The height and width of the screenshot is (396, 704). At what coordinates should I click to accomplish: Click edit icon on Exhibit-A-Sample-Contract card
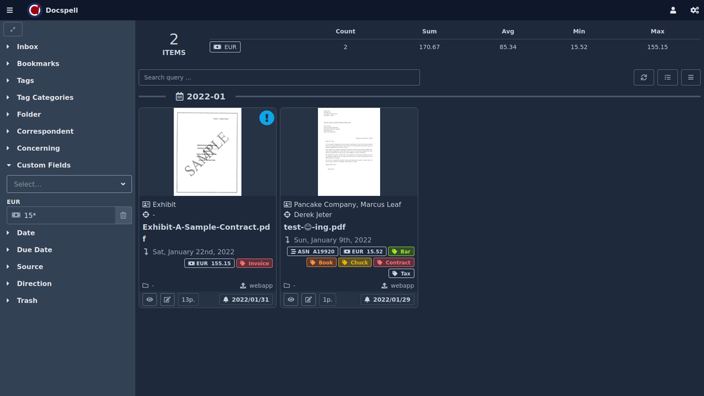(x=167, y=299)
